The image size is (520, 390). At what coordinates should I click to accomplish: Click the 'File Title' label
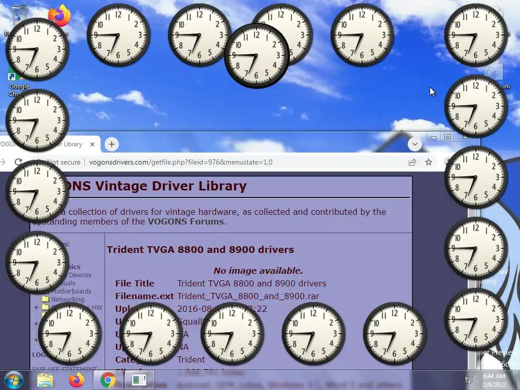point(135,283)
